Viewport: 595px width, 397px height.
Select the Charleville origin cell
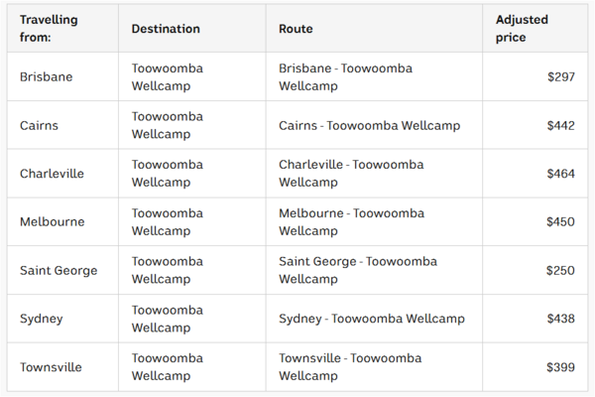point(52,174)
